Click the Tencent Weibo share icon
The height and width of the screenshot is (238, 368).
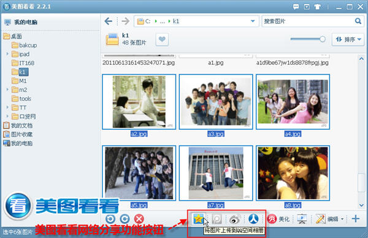click(217, 219)
